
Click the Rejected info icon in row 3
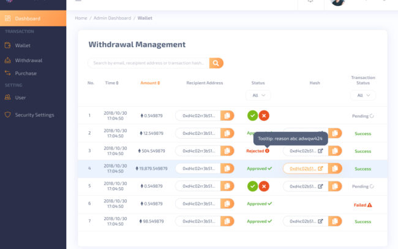[x=267, y=151]
